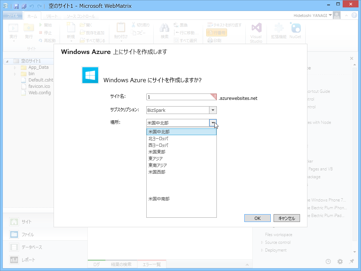
Task: Click the history clock icon
Action: point(328,261)
